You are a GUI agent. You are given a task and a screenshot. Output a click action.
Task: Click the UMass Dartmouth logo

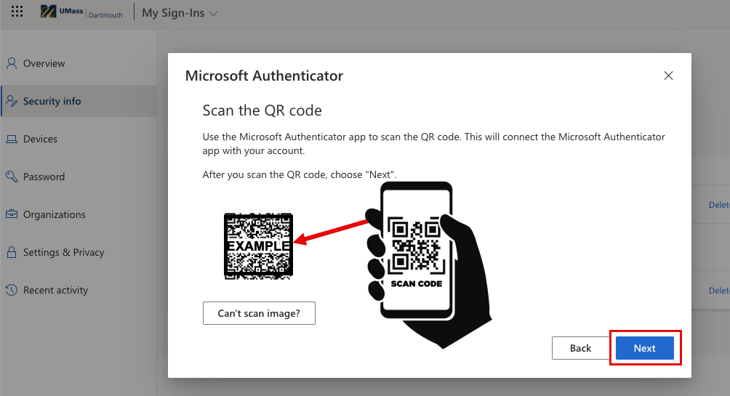(81, 12)
